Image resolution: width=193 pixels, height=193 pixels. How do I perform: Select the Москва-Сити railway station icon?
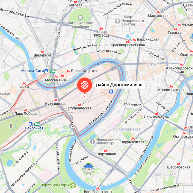[46, 71]
